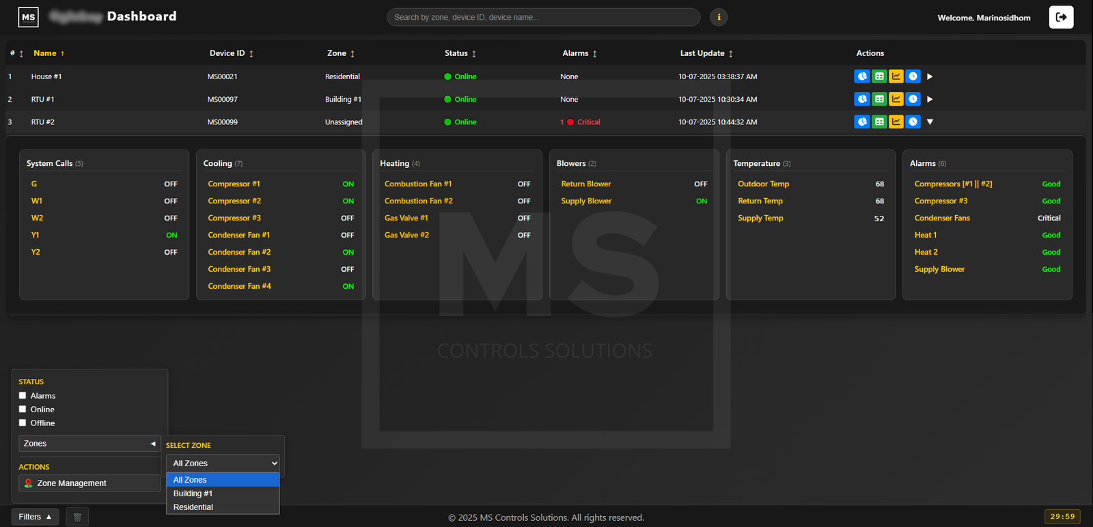1093x527 pixels.
Task: Click the MS logo in header
Action: 28,17
